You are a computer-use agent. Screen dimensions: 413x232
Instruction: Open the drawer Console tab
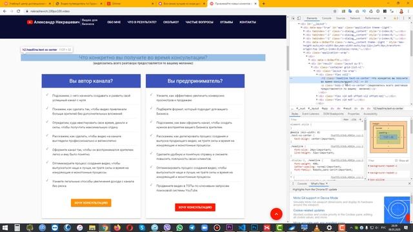[x=302, y=184]
